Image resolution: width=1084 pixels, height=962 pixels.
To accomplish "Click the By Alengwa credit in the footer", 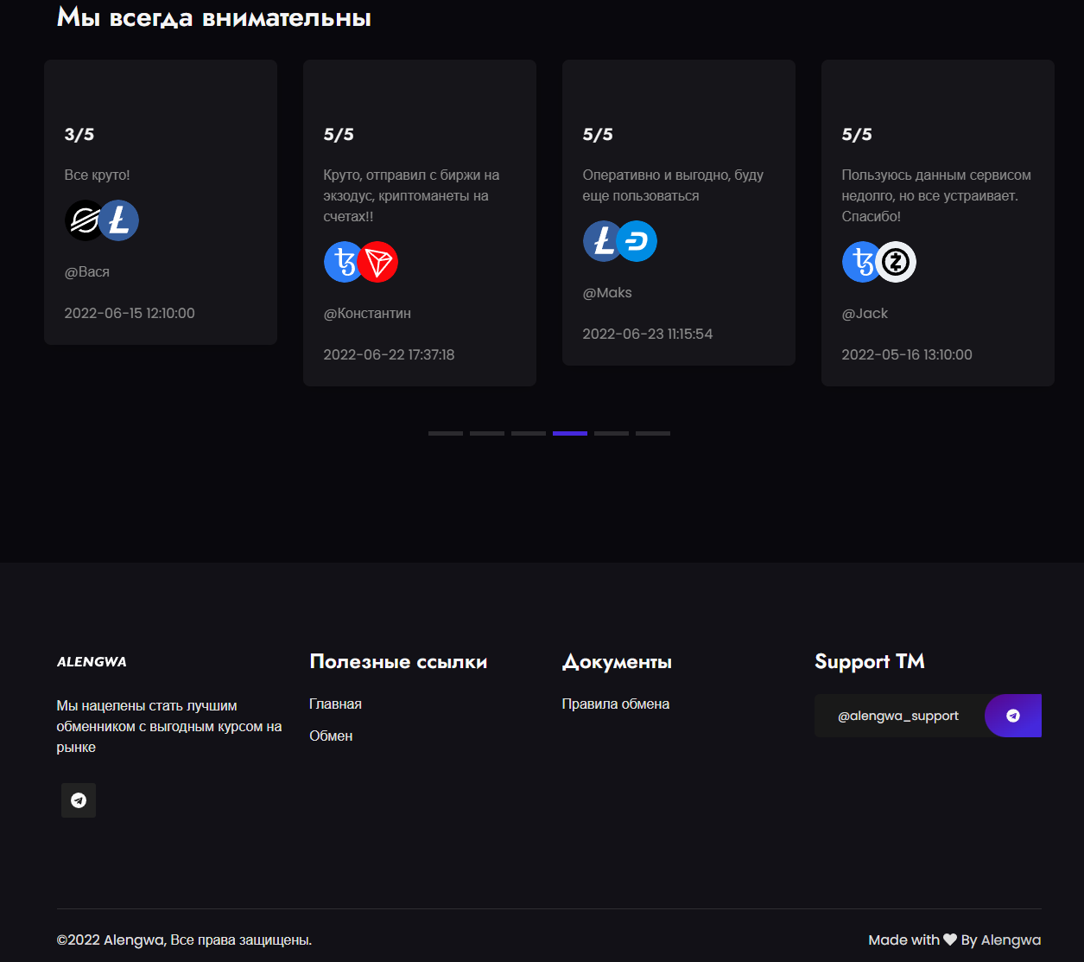I will pos(1001,940).
